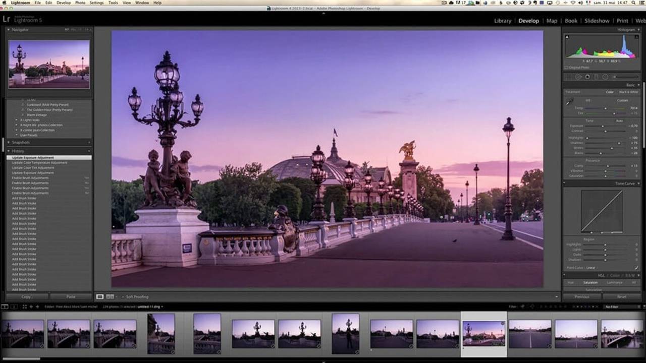
Task: Apply The Golden Hour preset
Action: point(49,109)
